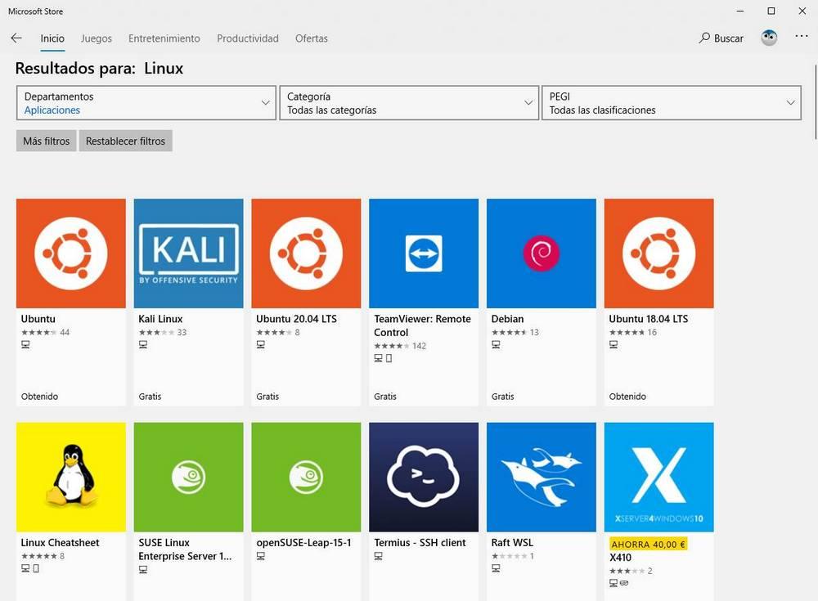This screenshot has width=818, height=601.
Task: Open the Ubuntu 20.04 LTS tile image
Action: (x=306, y=253)
